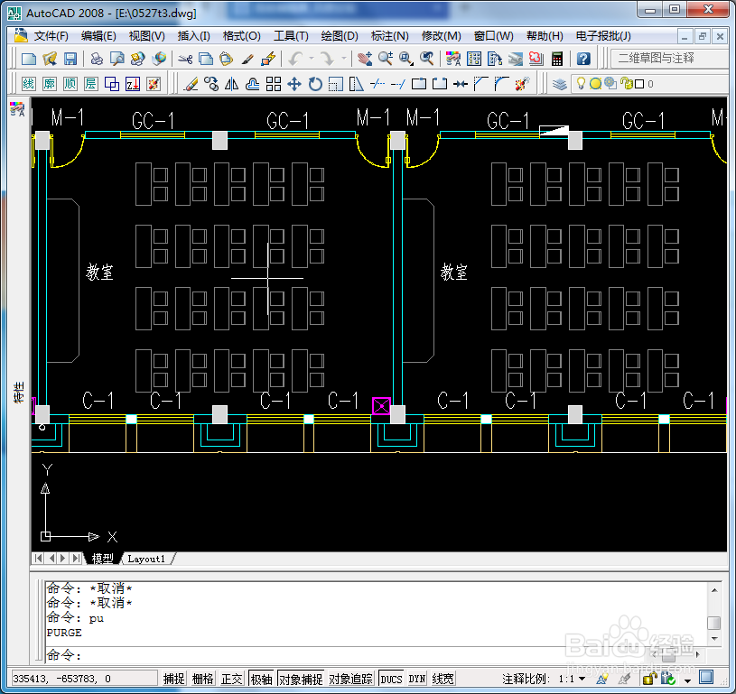The image size is (736, 694).
Task: Toggle 极轴 polar tracking in status bar
Action: (x=262, y=679)
